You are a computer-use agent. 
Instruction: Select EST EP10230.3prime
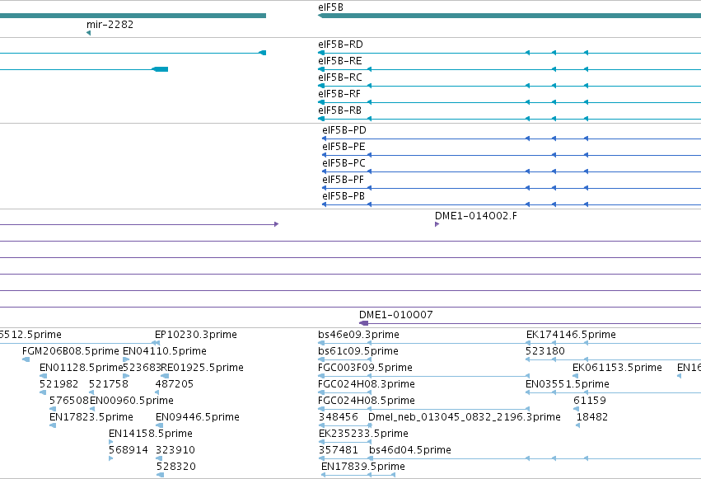point(196,335)
